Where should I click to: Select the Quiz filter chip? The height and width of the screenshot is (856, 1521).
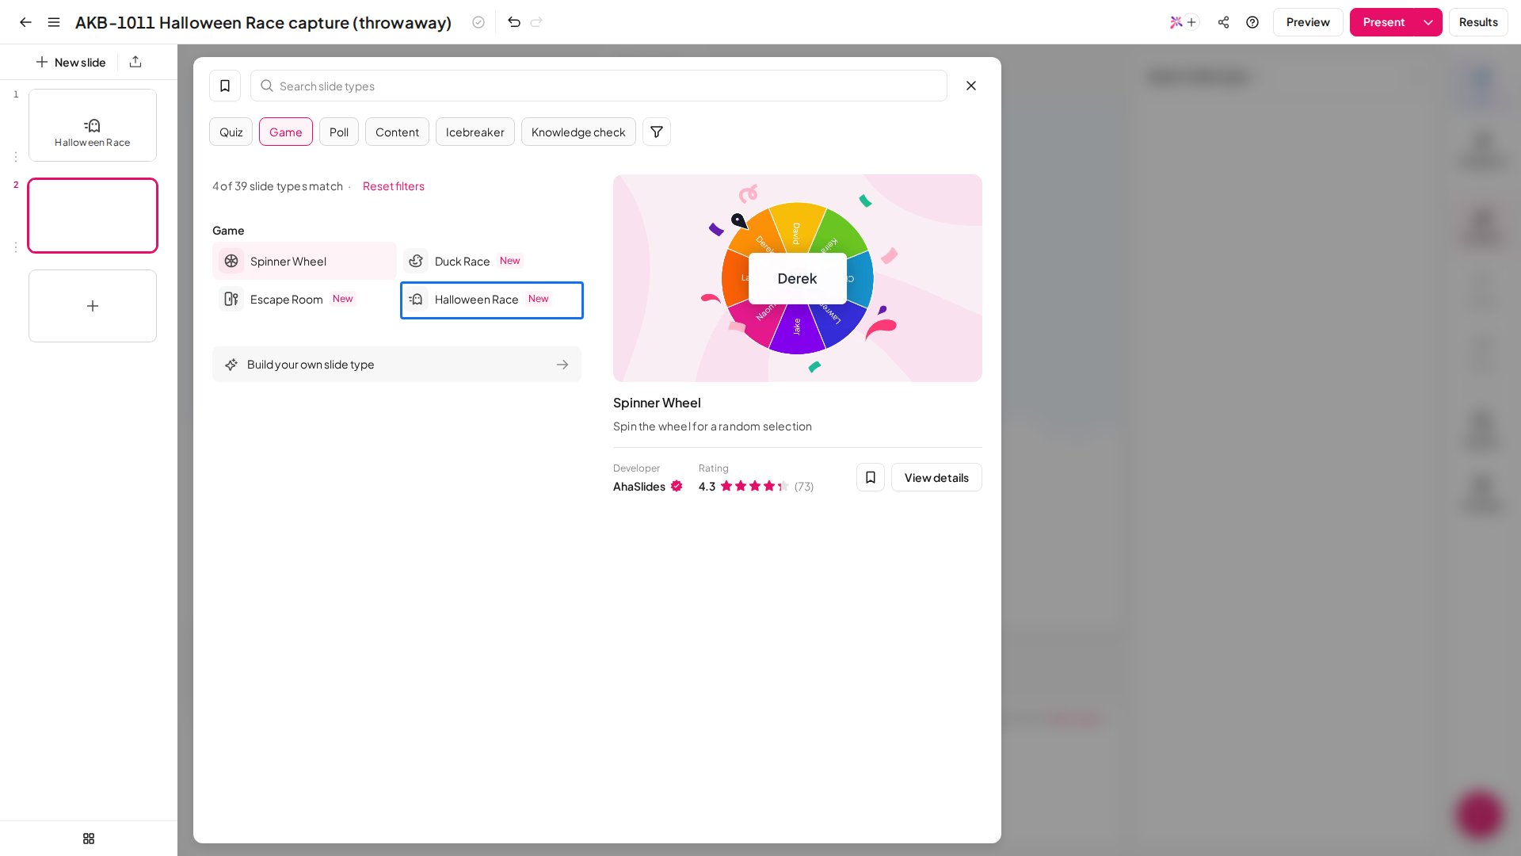point(231,132)
